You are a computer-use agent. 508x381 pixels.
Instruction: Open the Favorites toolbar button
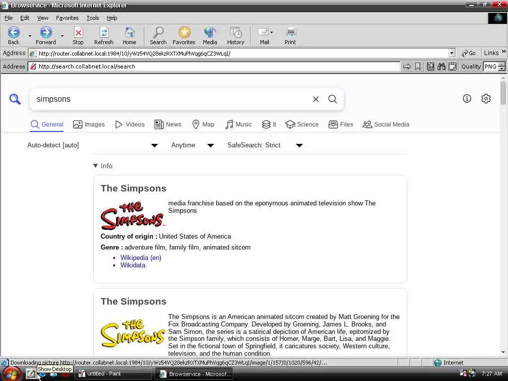pyautogui.click(x=184, y=36)
